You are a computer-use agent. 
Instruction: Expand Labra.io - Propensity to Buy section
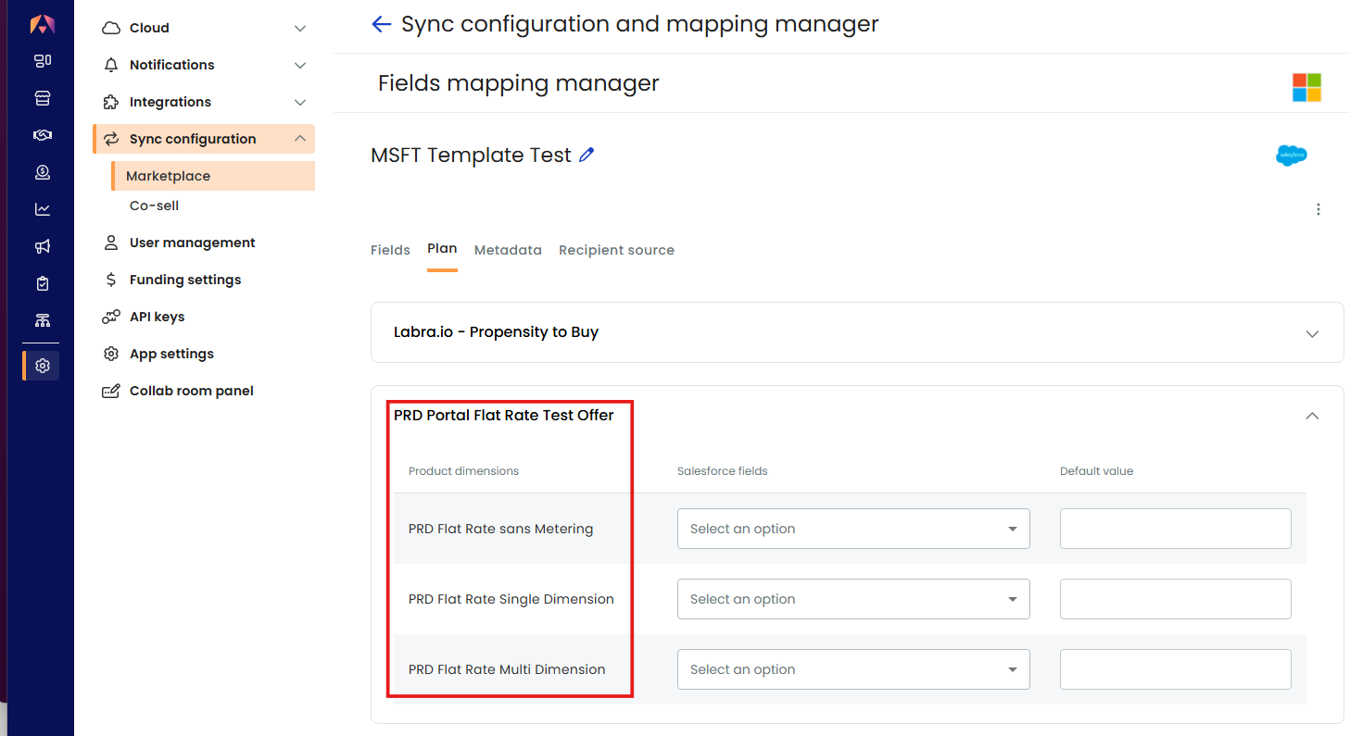click(x=857, y=332)
